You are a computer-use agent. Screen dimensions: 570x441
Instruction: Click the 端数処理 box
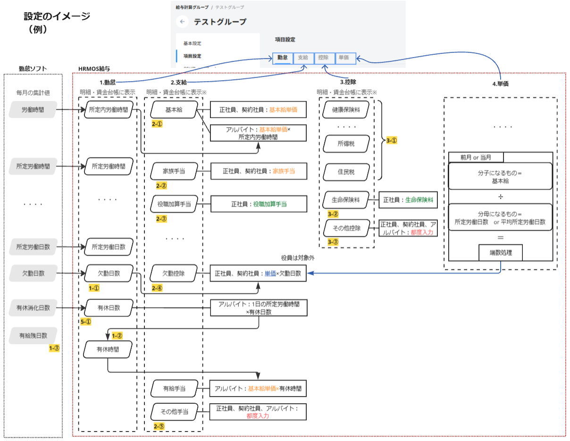[501, 252]
